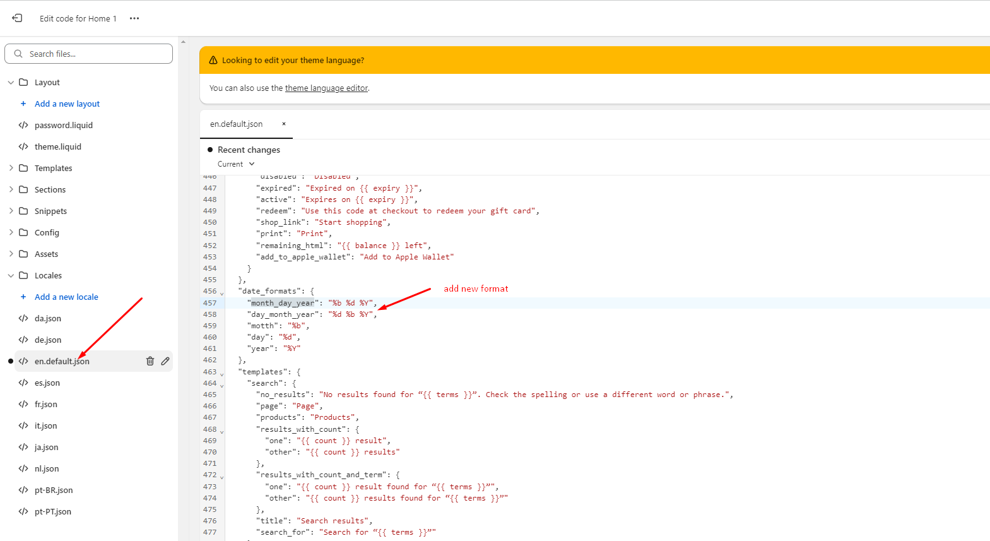Fold the templates block at line 463

[x=221, y=374]
